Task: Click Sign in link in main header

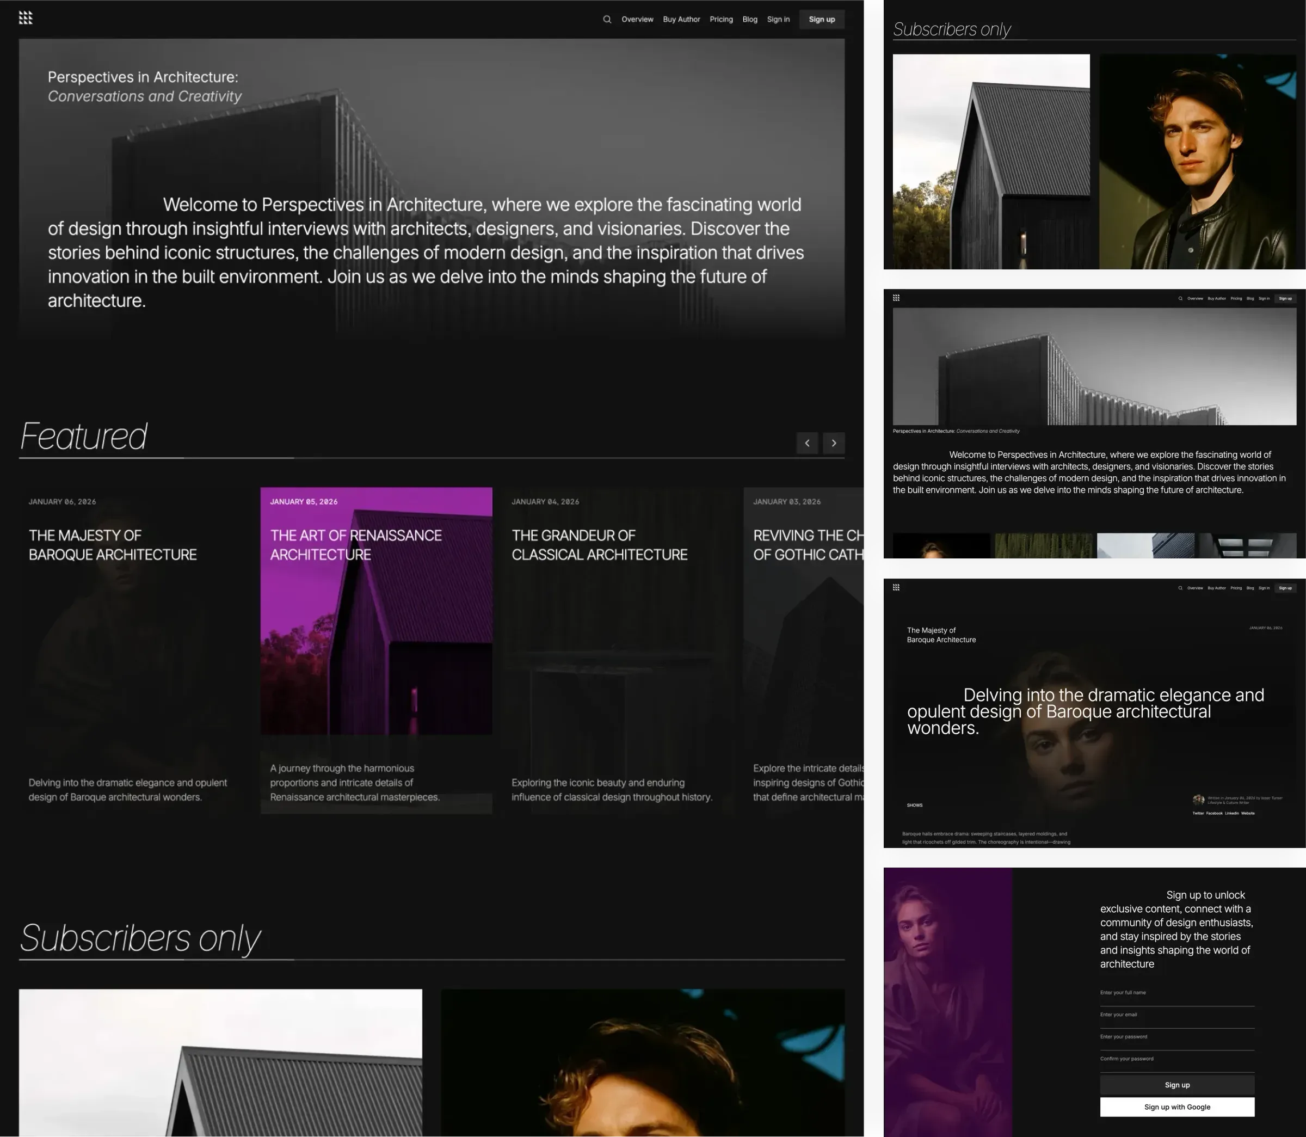Action: [778, 19]
